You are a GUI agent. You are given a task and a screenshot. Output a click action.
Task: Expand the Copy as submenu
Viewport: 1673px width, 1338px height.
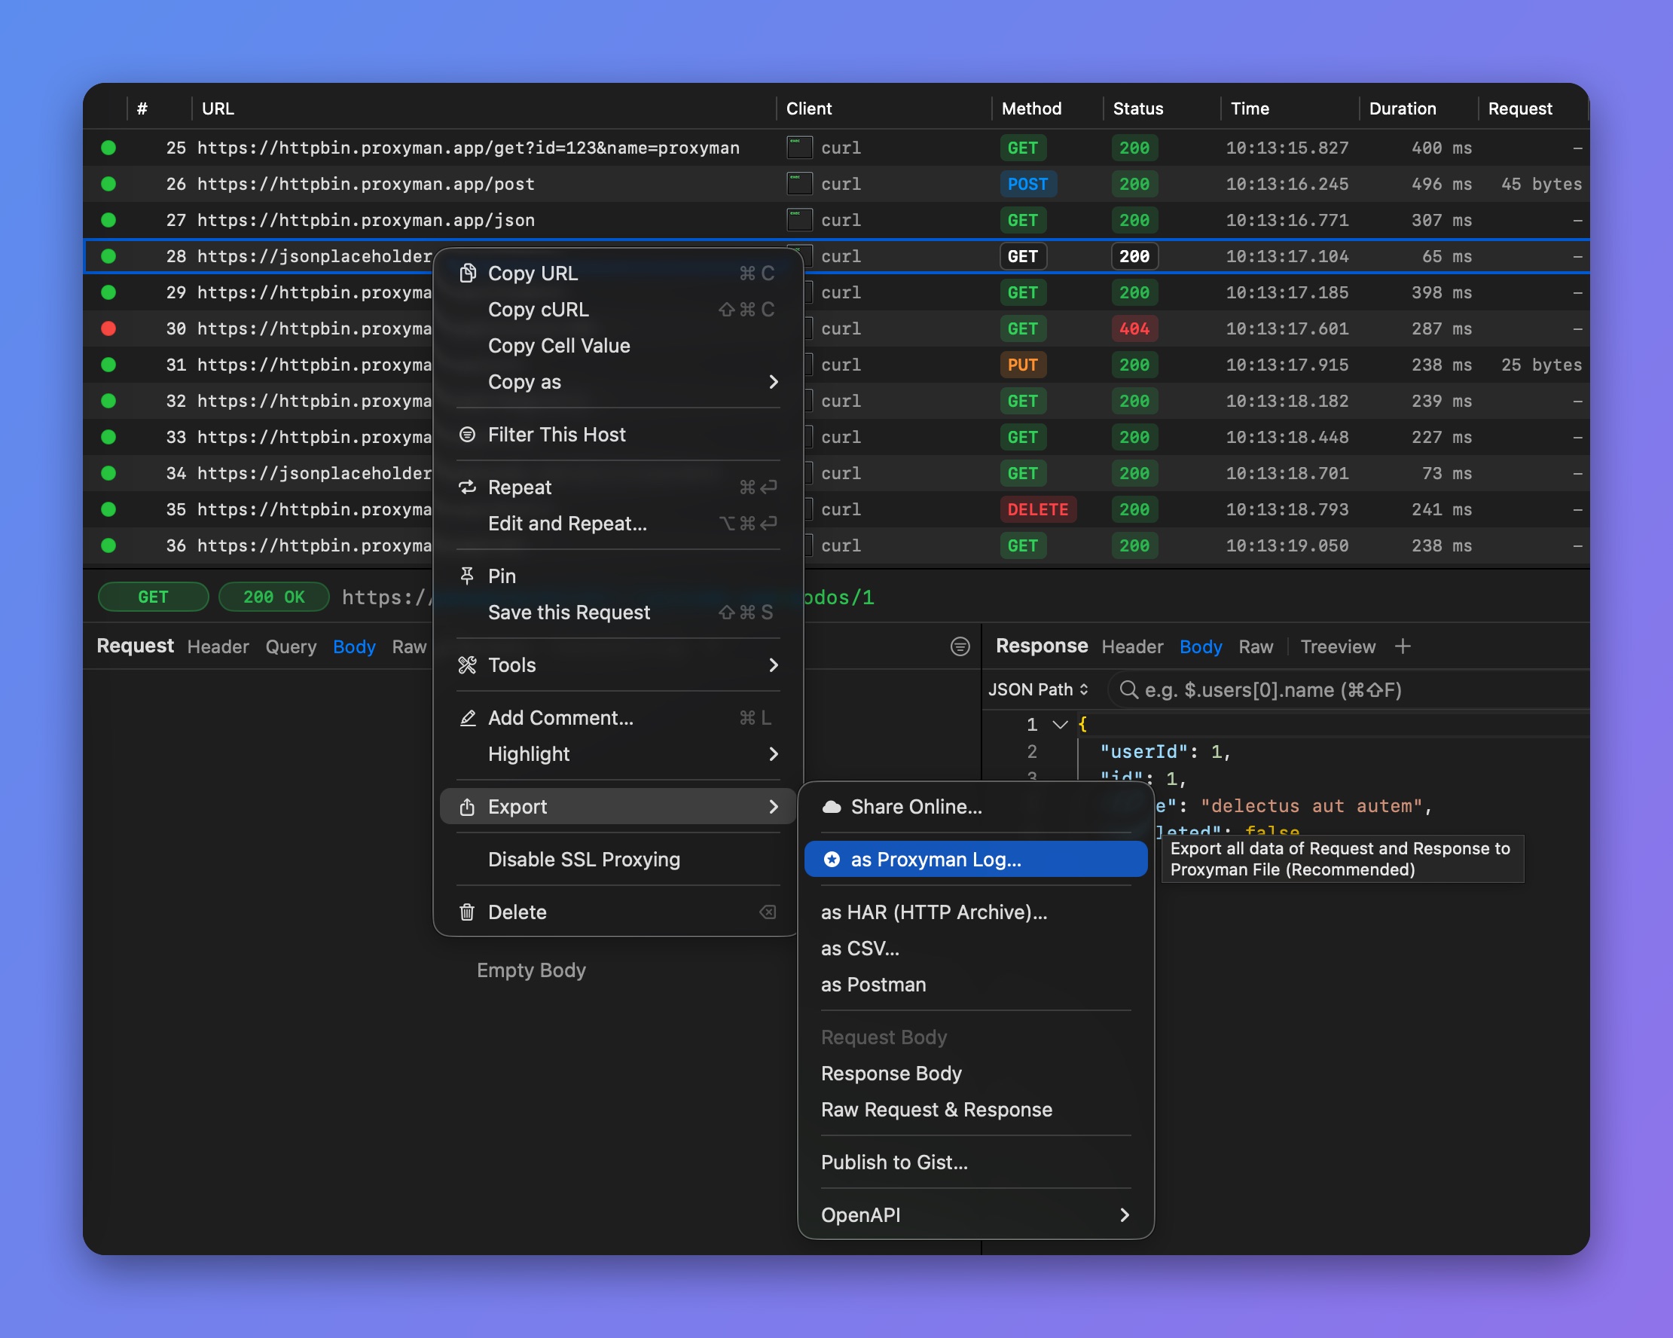(618, 382)
